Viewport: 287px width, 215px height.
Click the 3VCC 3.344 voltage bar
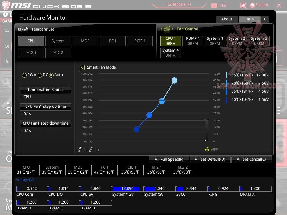click(x=191, y=189)
